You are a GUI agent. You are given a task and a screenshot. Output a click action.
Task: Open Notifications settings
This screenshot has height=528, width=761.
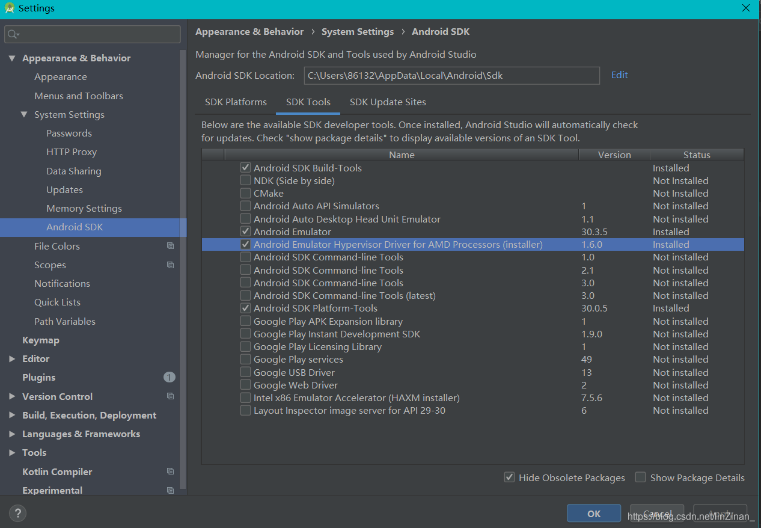click(x=62, y=283)
